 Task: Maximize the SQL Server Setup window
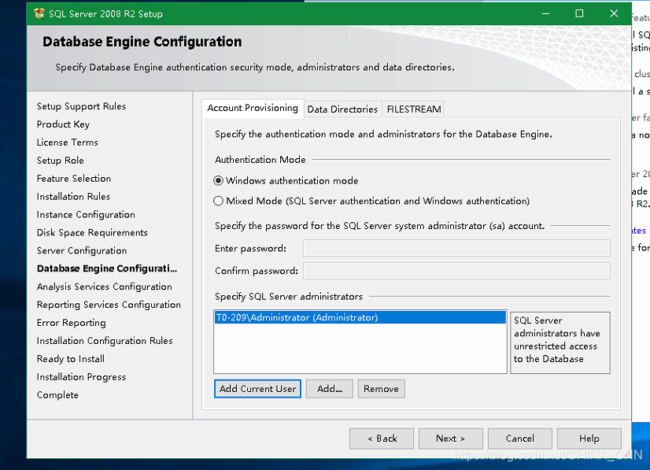[579, 13]
